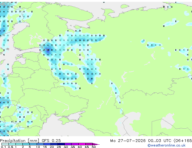The width and height of the screenshot is (192, 148).
Task: Choose the 20–25 mm legend swatch
Action: point(54,144)
